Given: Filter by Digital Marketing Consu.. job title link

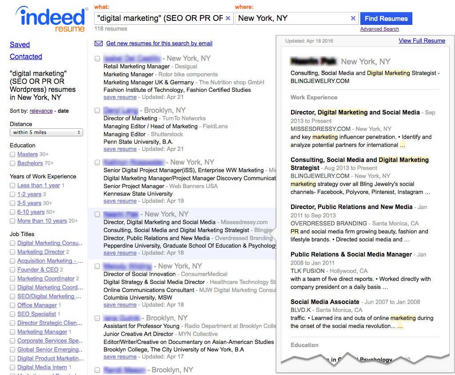Looking at the screenshot, I should click(50, 243).
